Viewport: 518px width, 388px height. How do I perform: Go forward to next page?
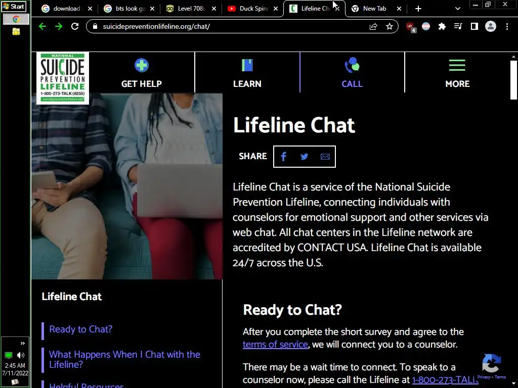(59, 26)
